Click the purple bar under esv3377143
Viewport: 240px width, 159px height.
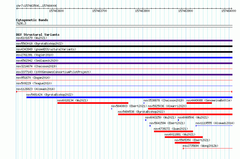124,75
